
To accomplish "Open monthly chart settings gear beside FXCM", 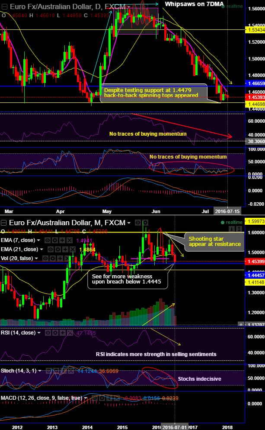I will point(145,223).
